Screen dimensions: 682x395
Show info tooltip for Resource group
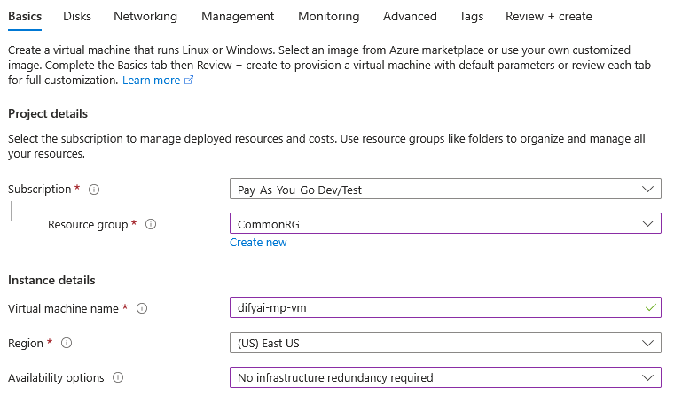click(151, 224)
